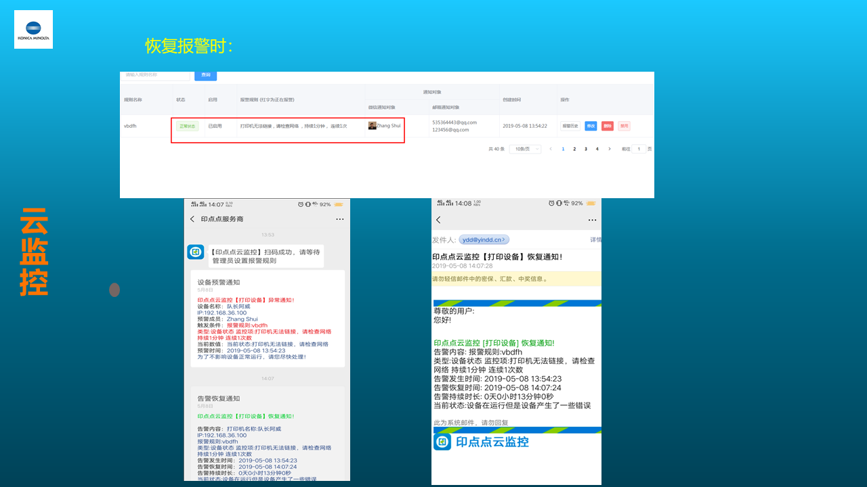The image size is (867, 487).
Task: Click the blue 查询 search button
Action: pos(205,74)
